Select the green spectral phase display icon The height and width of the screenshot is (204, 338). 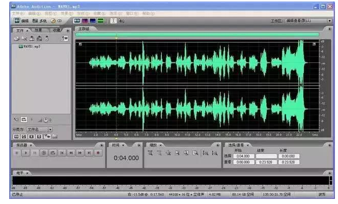[x=100, y=21]
